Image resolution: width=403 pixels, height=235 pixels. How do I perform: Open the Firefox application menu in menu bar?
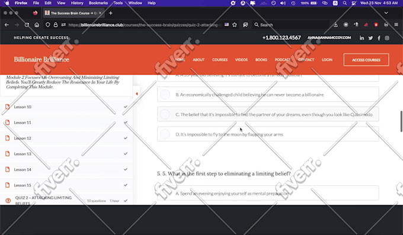click(21, 3)
